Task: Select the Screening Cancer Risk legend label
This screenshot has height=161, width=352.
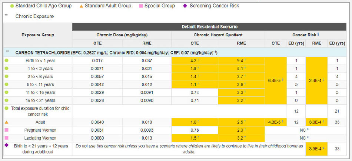Action: 215,6
